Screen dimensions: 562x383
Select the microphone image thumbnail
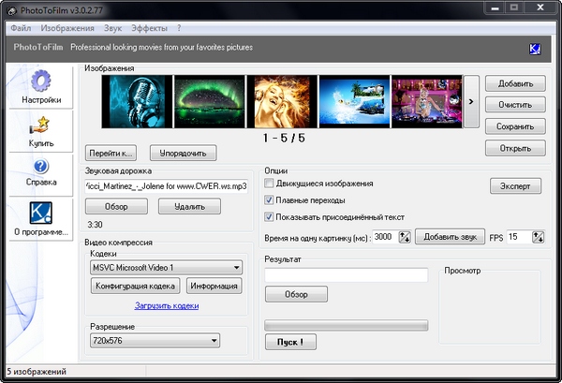point(138,101)
